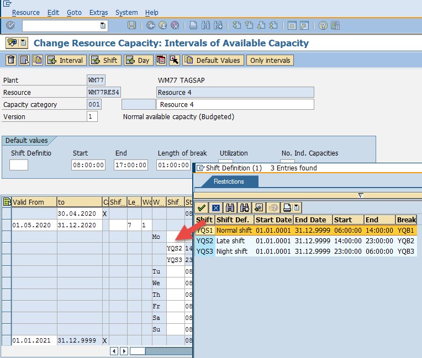This screenshot has height=358, width=422.
Task: Click the Copy icon in the application toolbar
Action: pyautogui.click(x=38, y=60)
